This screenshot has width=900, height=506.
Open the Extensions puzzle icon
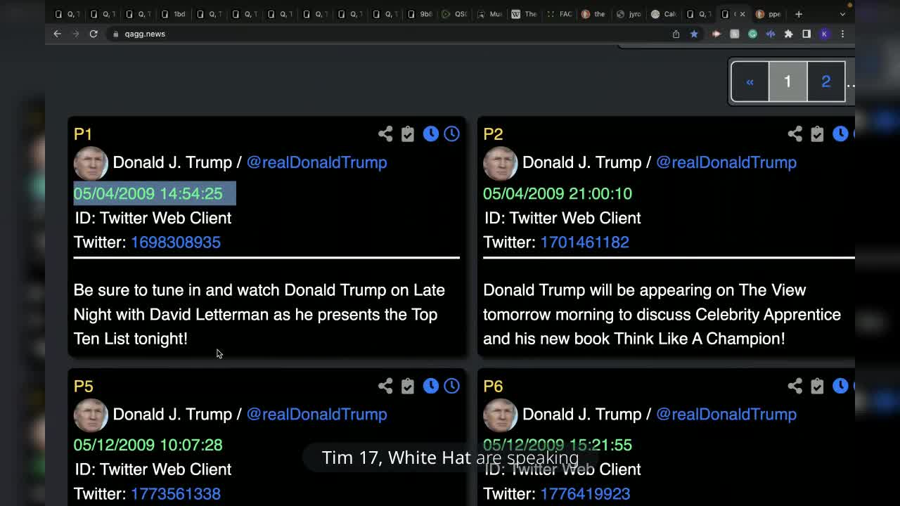click(788, 34)
